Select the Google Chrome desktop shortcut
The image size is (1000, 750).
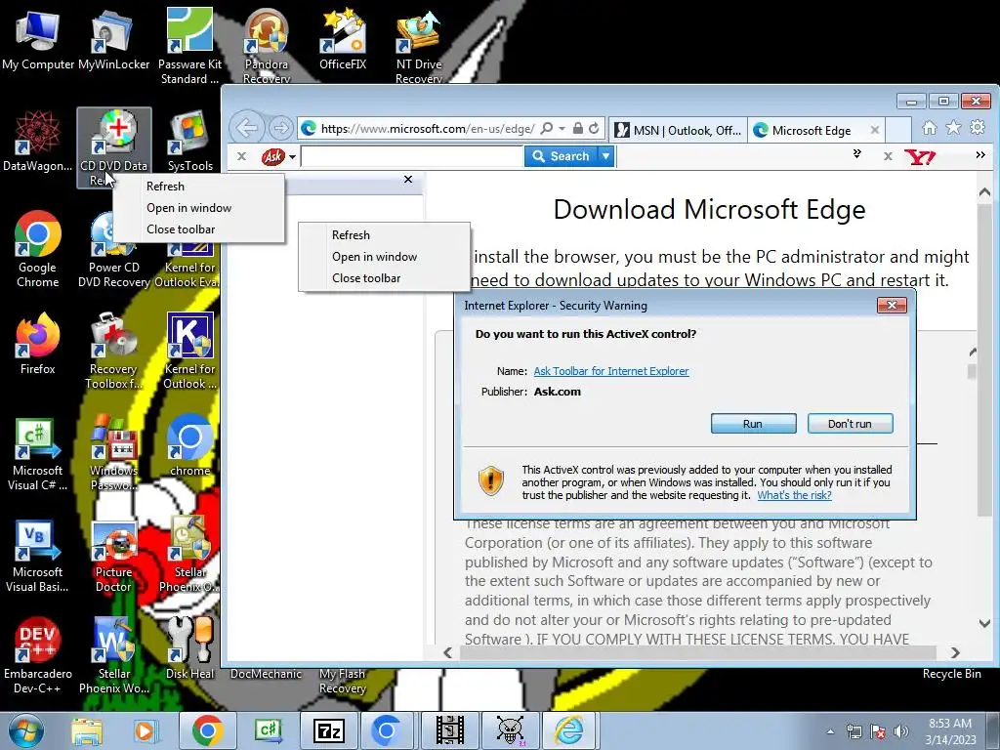point(37,249)
